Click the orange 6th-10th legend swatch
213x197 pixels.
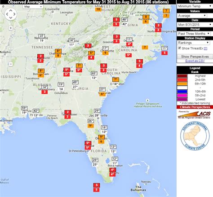click(182, 84)
